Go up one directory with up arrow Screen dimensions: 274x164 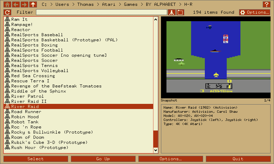[x=33, y=4]
